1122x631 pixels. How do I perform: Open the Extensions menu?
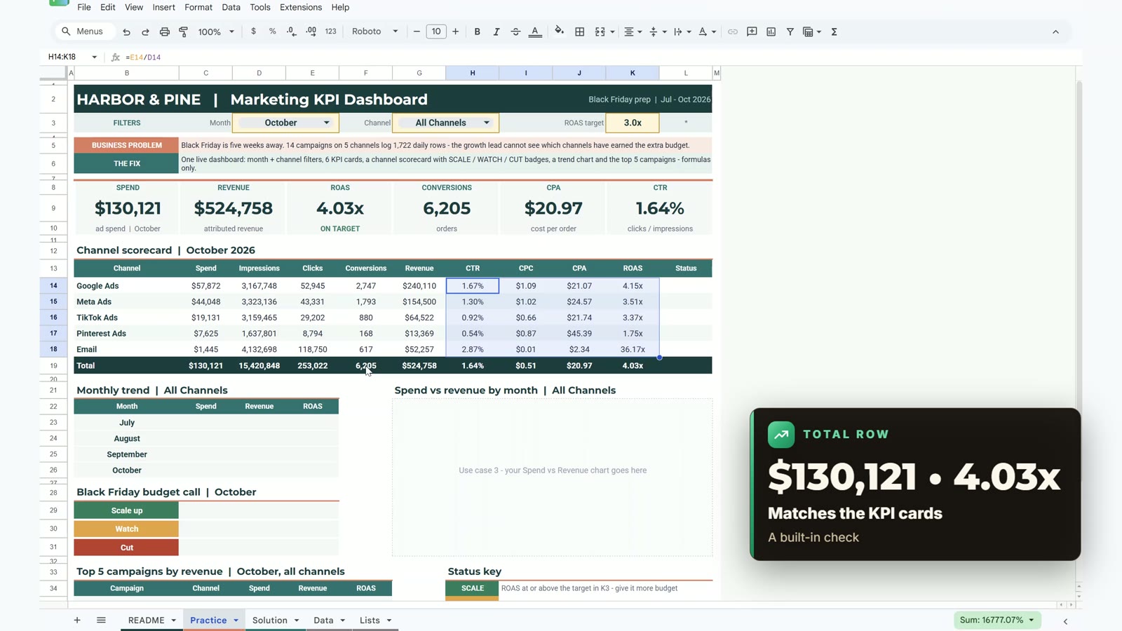tap(301, 7)
